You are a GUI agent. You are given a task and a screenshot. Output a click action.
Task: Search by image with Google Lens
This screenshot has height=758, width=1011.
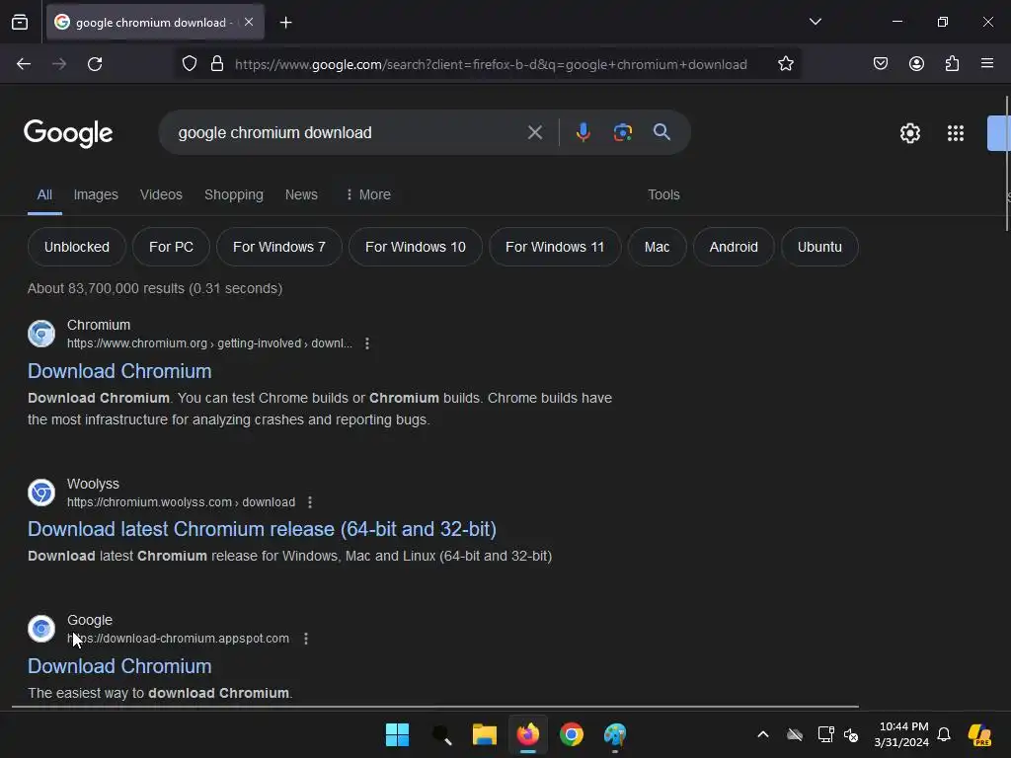[x=622, y=133]
